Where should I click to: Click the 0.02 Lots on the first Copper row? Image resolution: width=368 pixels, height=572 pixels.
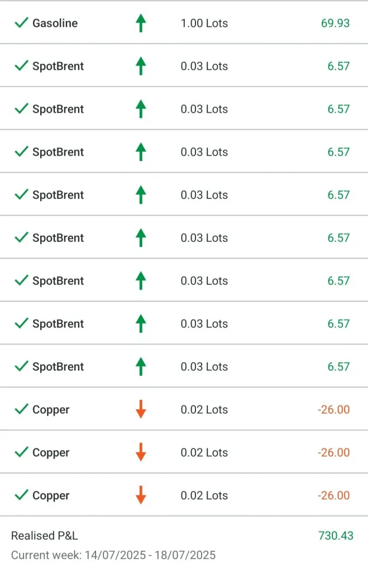click(204, 410)
